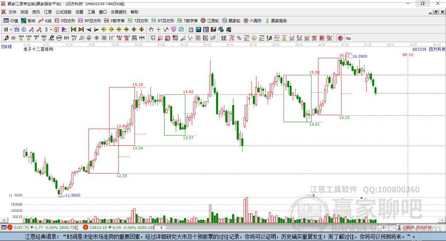The height and width of the screenshot is (241, 446).
Task: Open the 9P四方形 tool
Action: pyautogui.click(x=90, y=21)
